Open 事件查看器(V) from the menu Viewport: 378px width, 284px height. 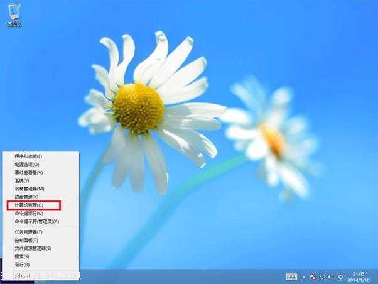[29, 173]
